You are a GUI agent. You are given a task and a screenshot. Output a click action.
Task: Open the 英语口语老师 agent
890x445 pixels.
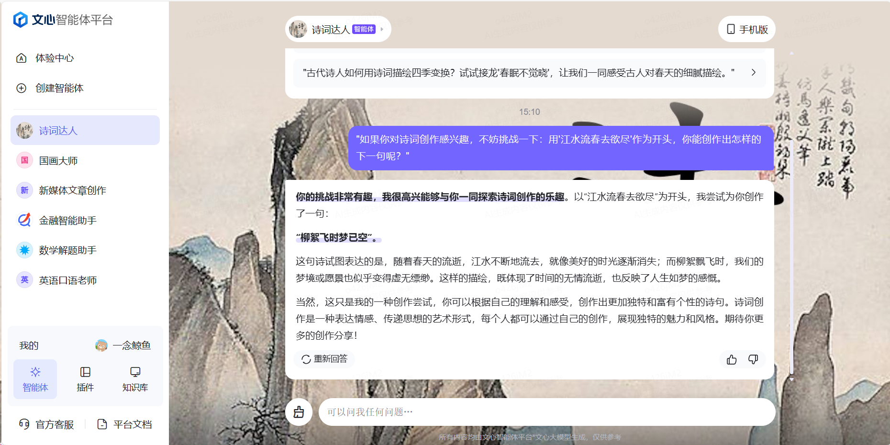pos(66,280)
